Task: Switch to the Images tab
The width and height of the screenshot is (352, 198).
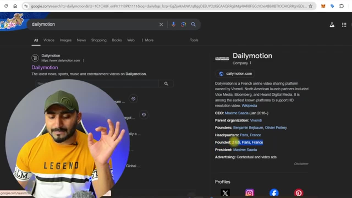Action: 65,40
